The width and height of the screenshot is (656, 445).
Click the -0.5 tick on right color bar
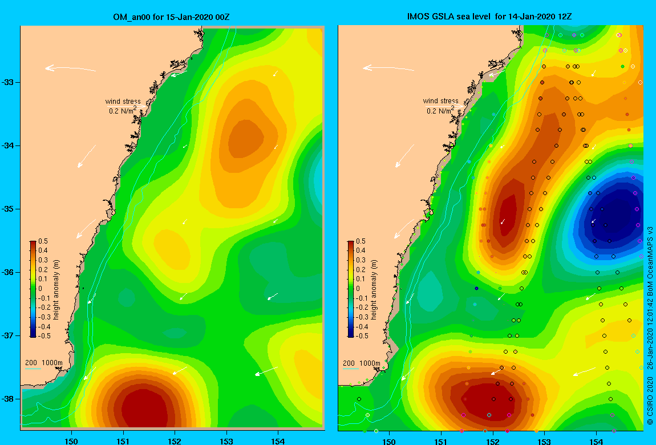click(x=362, y=336)
